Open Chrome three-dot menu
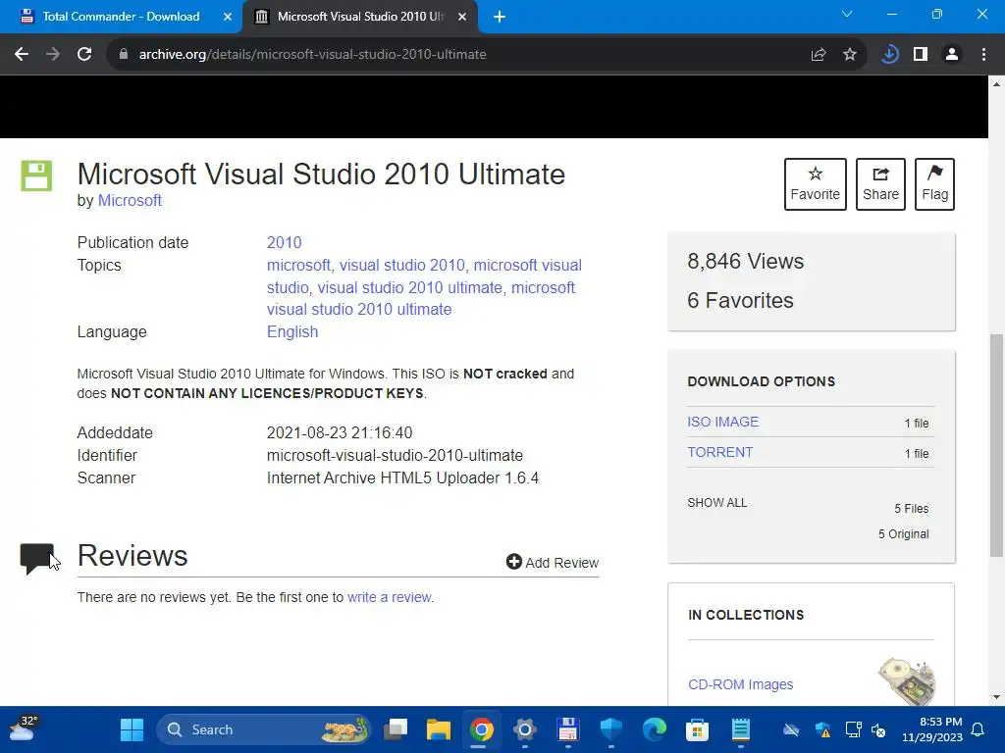Image resolution: width=1005 pixels, height=753 pixels. [983, 55]
